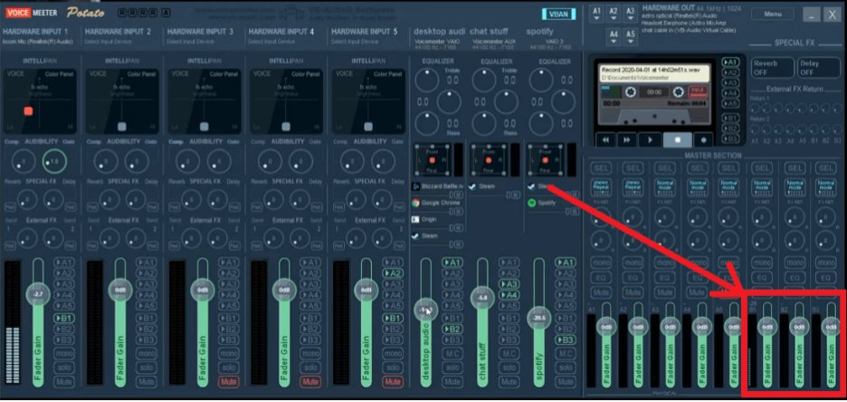Mute Origin with its small M button
This screenshot has height=402, width=847.
click(x=458, y=228)
